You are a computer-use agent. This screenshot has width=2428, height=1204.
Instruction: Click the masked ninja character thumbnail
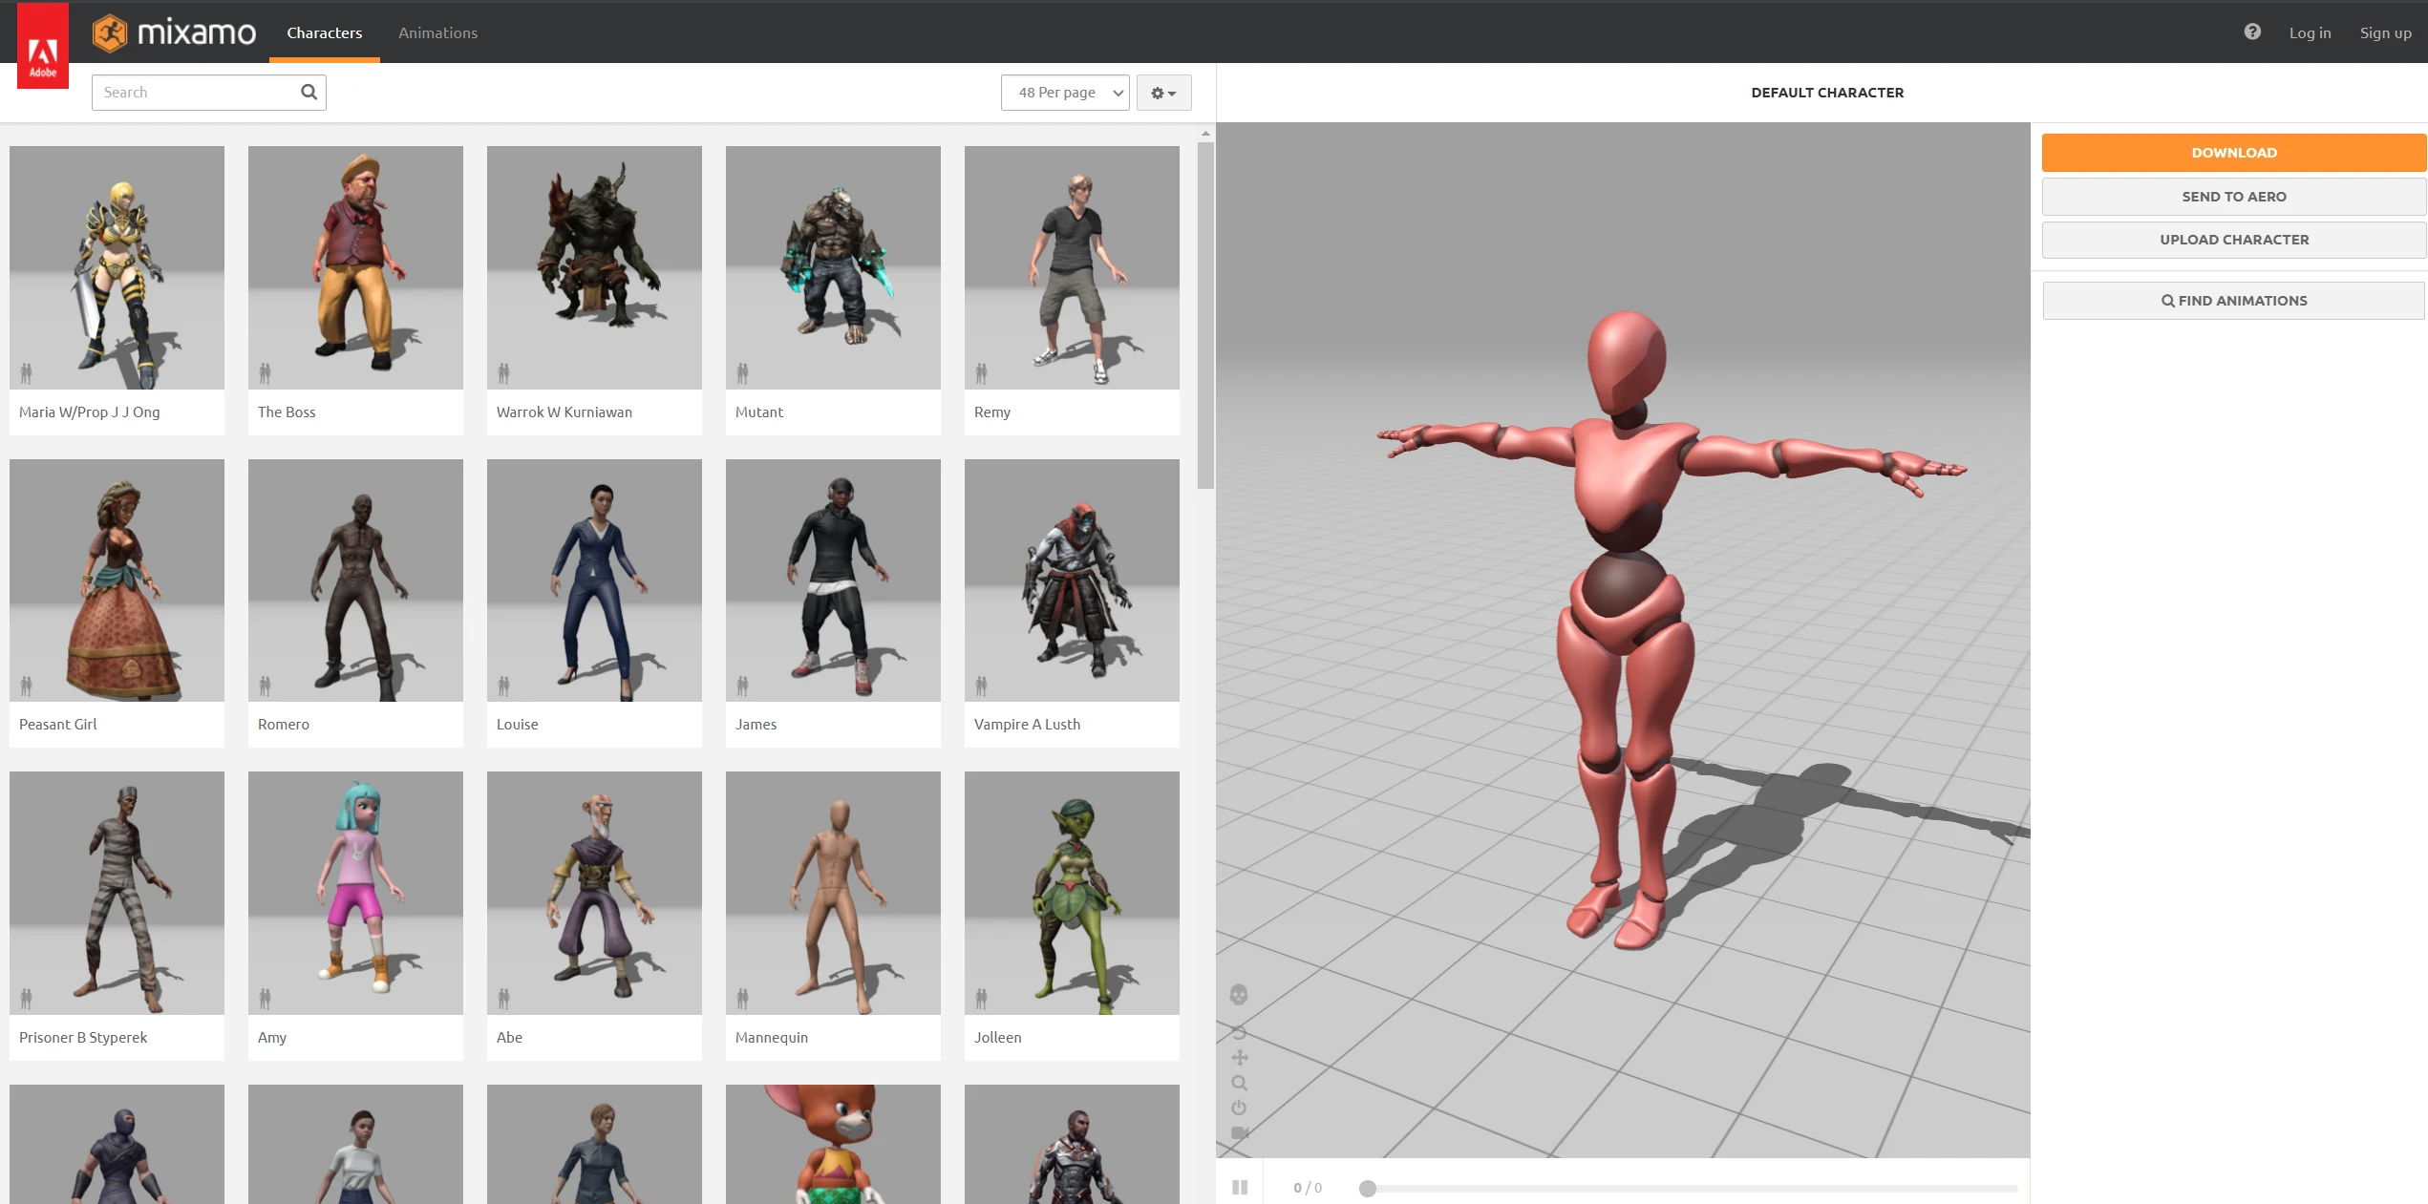tap(117, 1144)
